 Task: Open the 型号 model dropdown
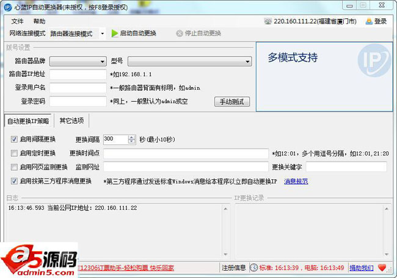point(189,62)
